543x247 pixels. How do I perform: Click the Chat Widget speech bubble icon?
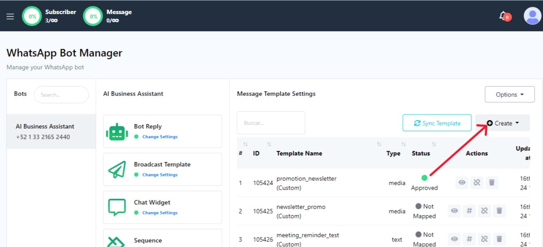[117, 207]
